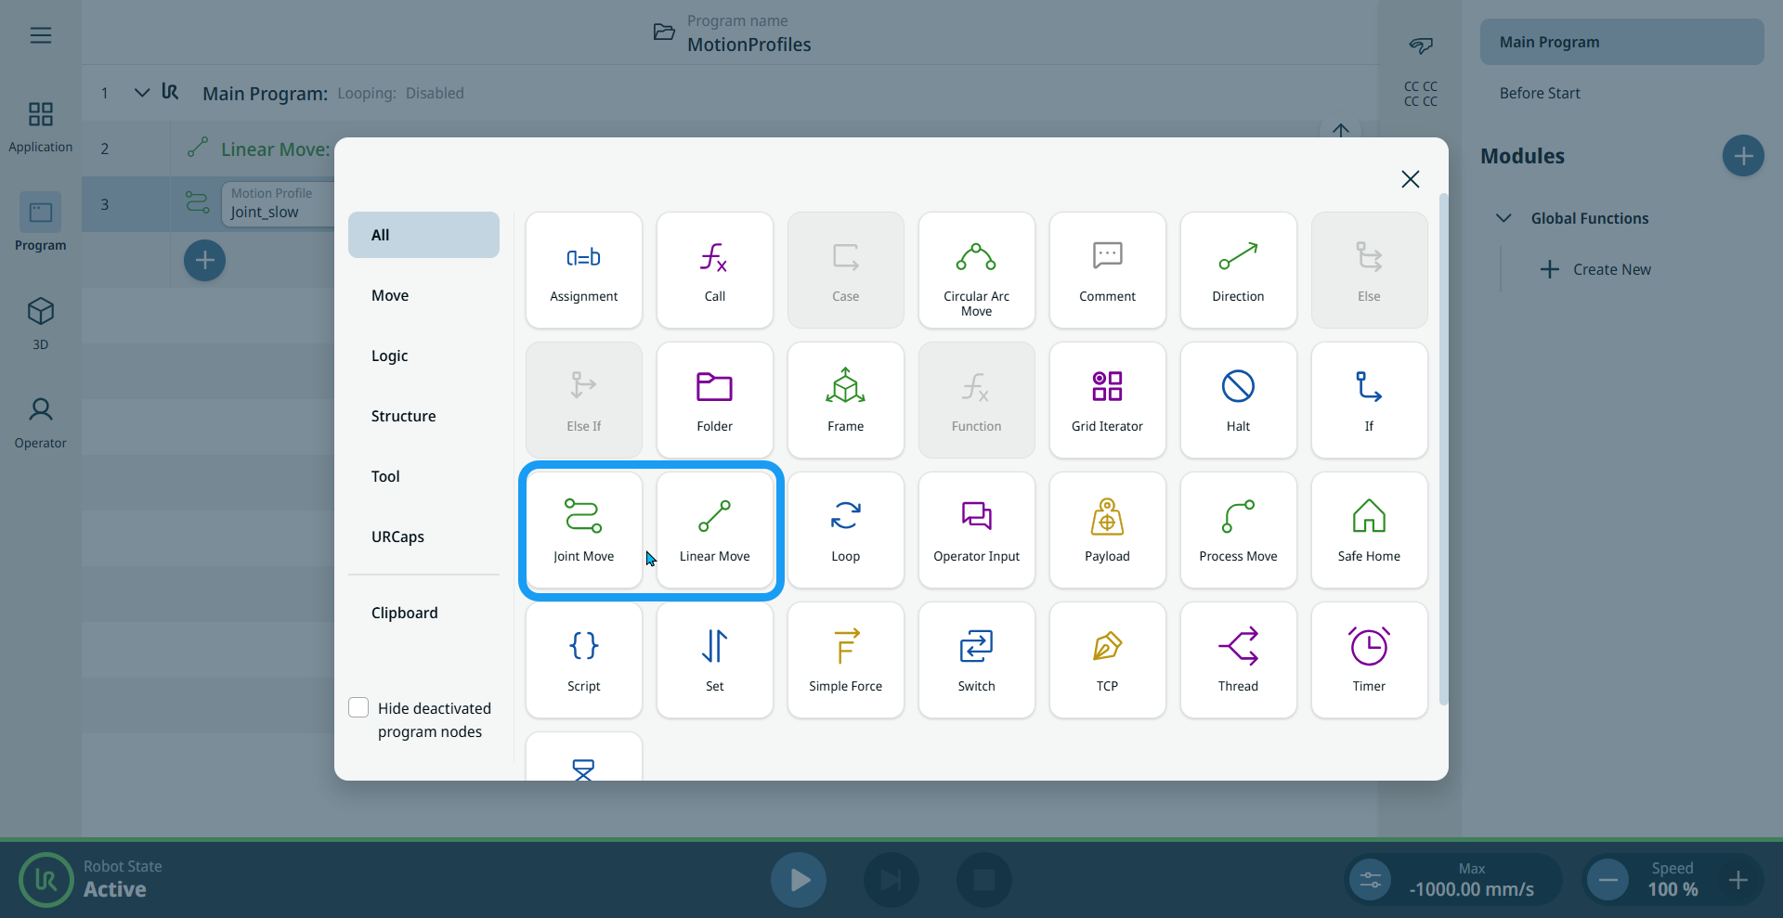Open the Clipboard category

tap(405, 613)
